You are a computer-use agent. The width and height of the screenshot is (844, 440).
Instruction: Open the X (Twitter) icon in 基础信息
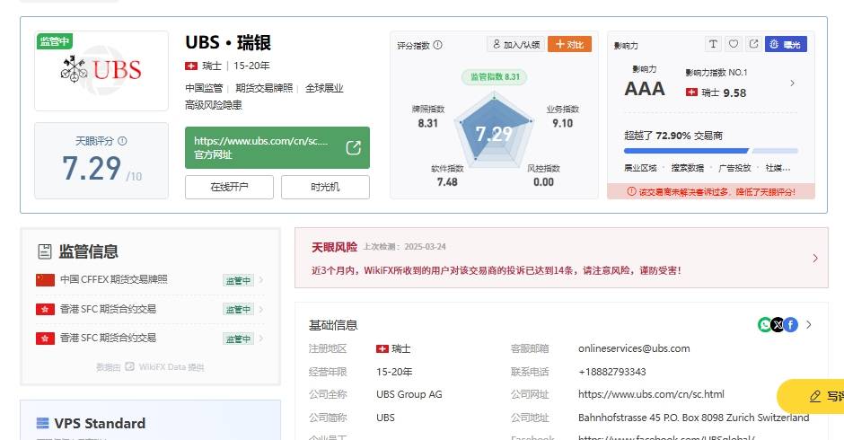coord(778,324)
